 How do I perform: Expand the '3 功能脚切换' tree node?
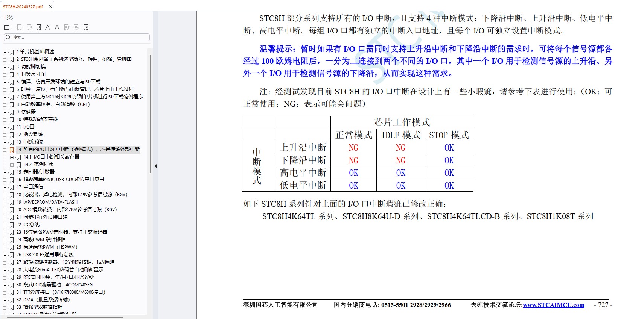(x=5, y=67)
